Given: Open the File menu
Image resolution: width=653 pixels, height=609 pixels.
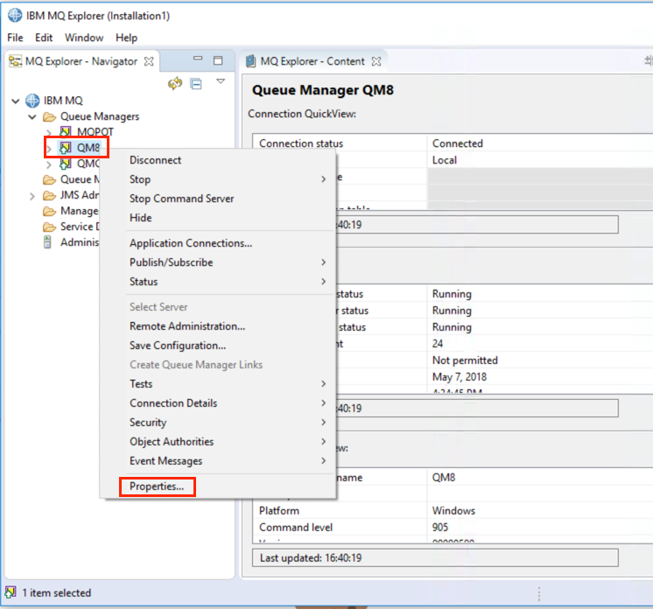Looking at the screenshot, I should coord(15,38).
